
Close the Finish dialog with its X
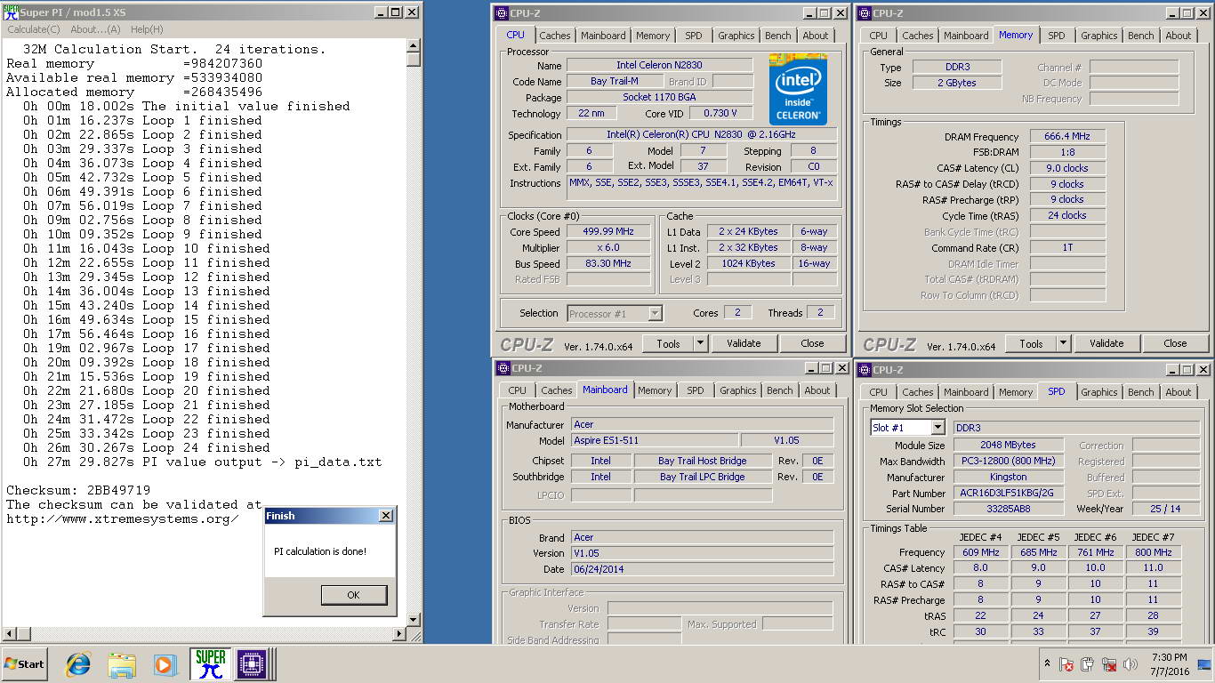(x=385, y=516)
